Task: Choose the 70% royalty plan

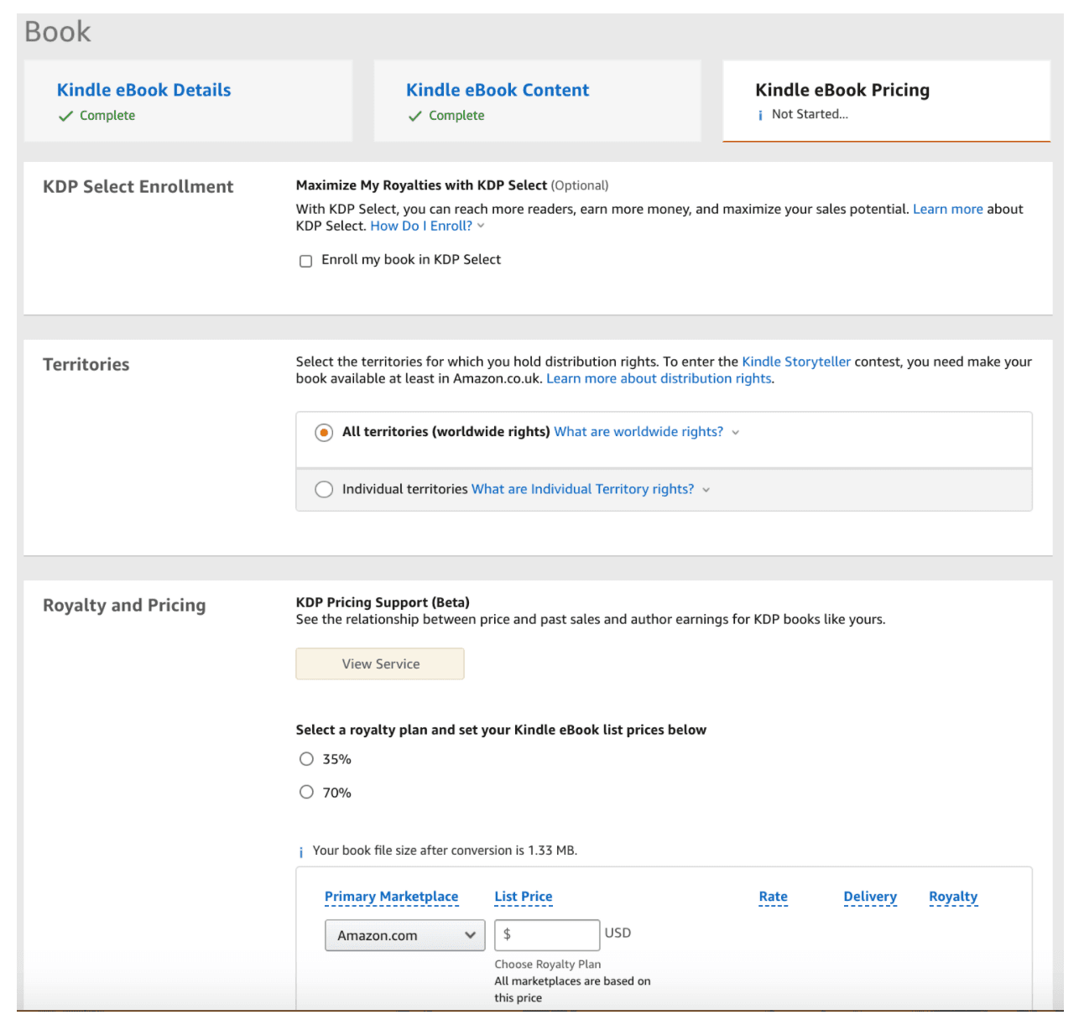Action: 306,791
